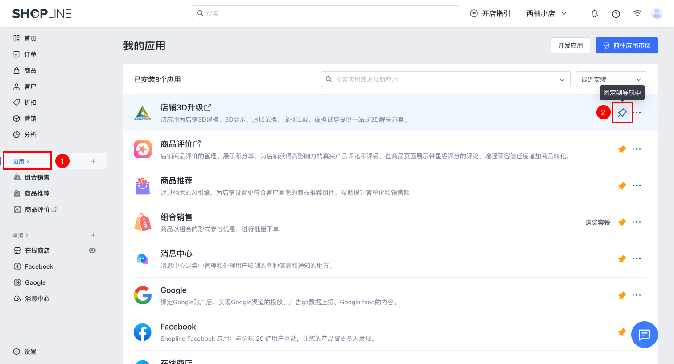This screenshot has width=674, height=364.
Task: Unpin Google app from navigation
Action: (x=622, y=295)
